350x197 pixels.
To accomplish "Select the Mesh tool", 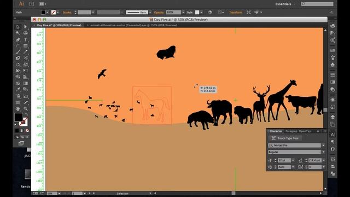I will coord(18,83).
